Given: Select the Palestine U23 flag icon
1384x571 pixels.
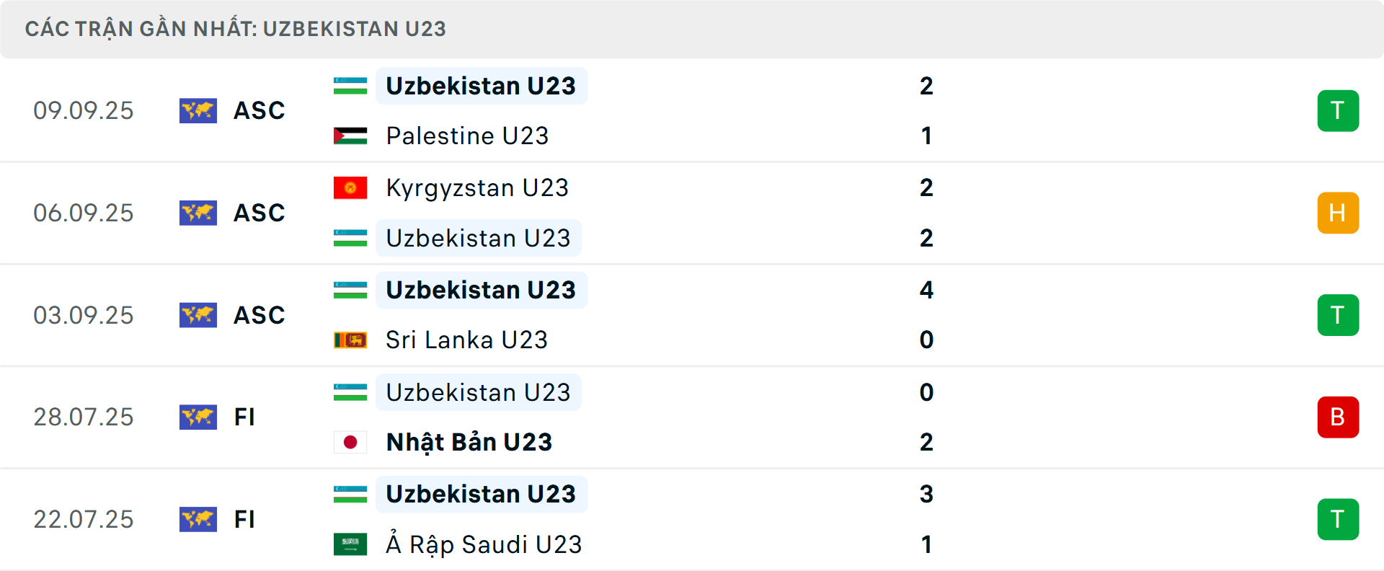Looking at the screenshot, I should tap(350, 136).
